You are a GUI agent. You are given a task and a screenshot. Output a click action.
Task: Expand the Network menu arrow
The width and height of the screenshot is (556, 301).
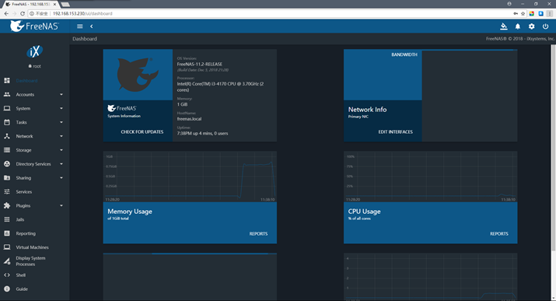(61, 136)
